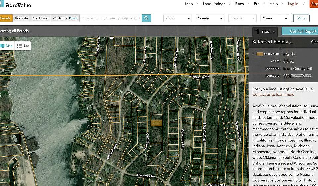Open the County dropdown
The height and width of the screenshot is (186, 318).
tap(210, 18)
